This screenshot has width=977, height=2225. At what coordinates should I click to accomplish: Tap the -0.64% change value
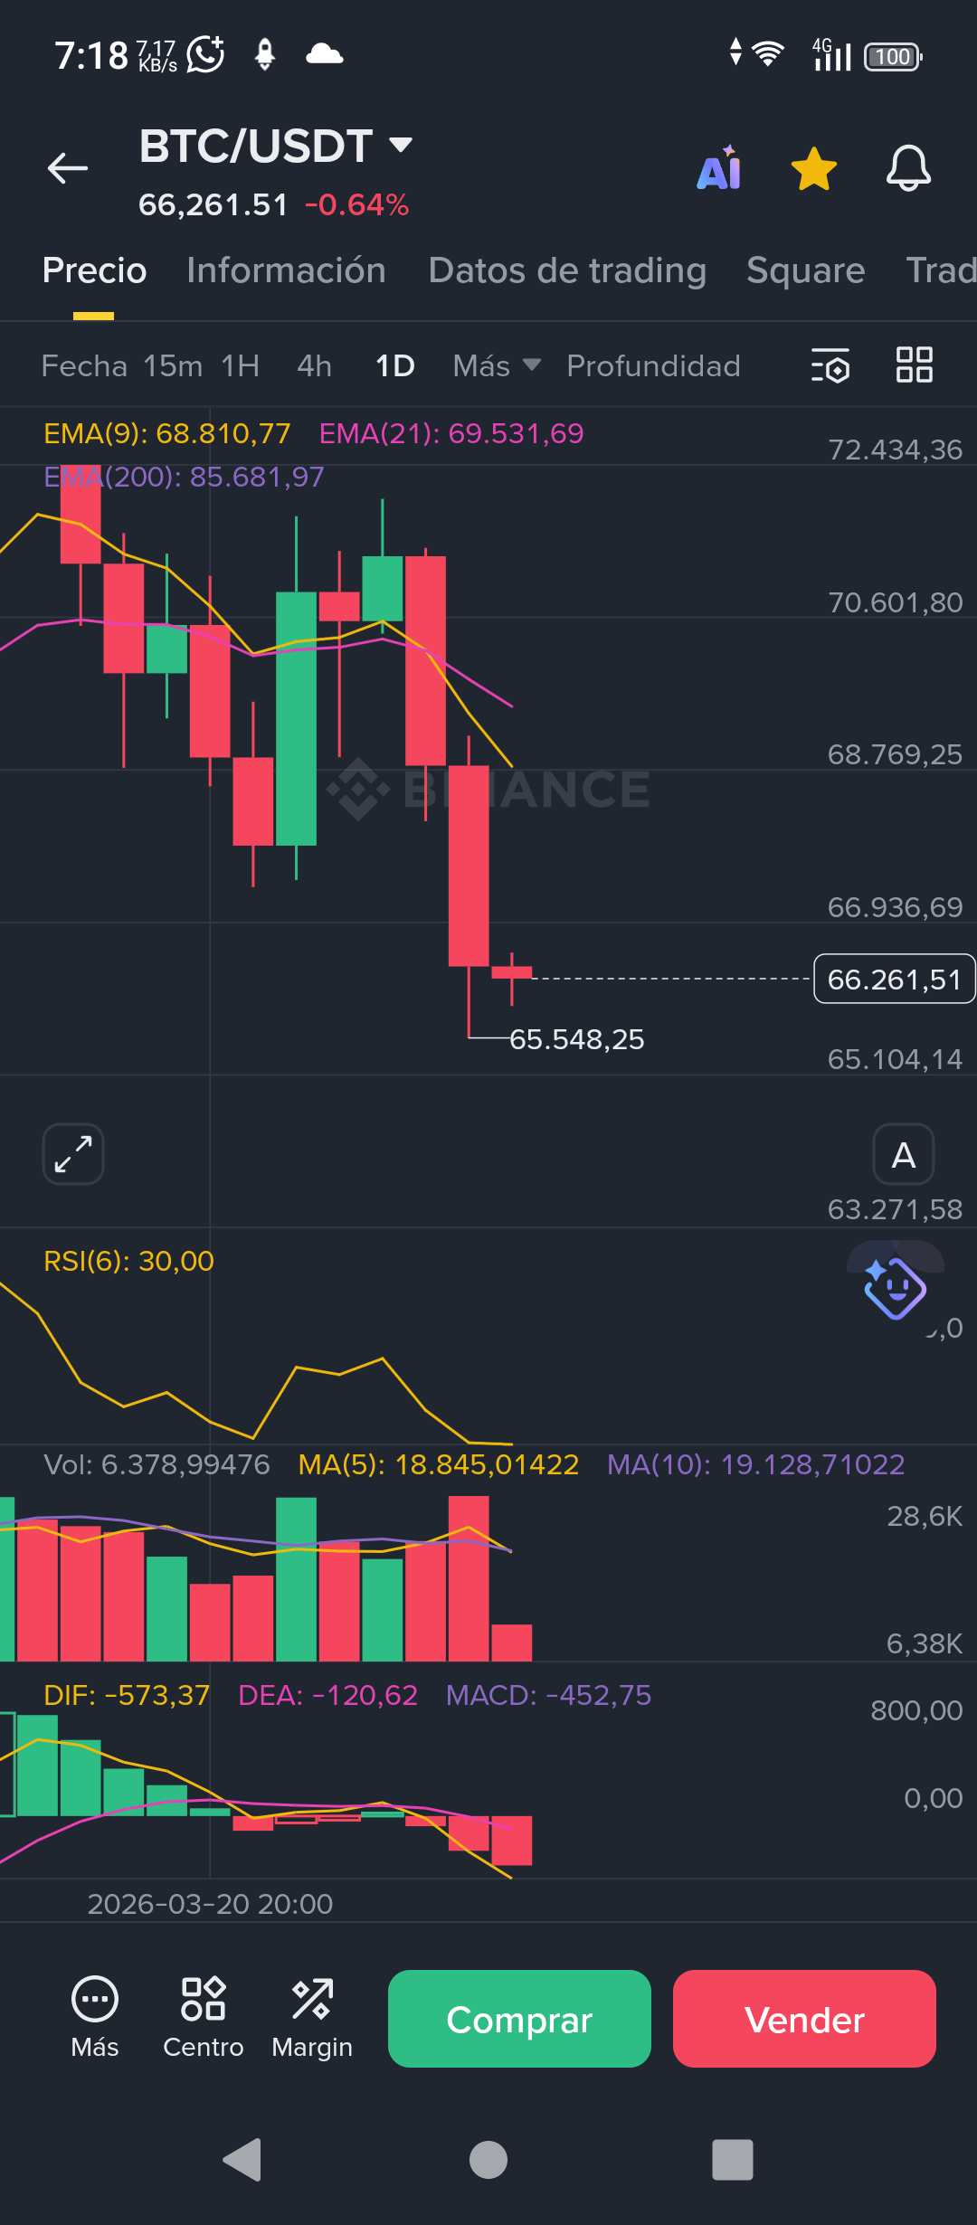point(357,205)
